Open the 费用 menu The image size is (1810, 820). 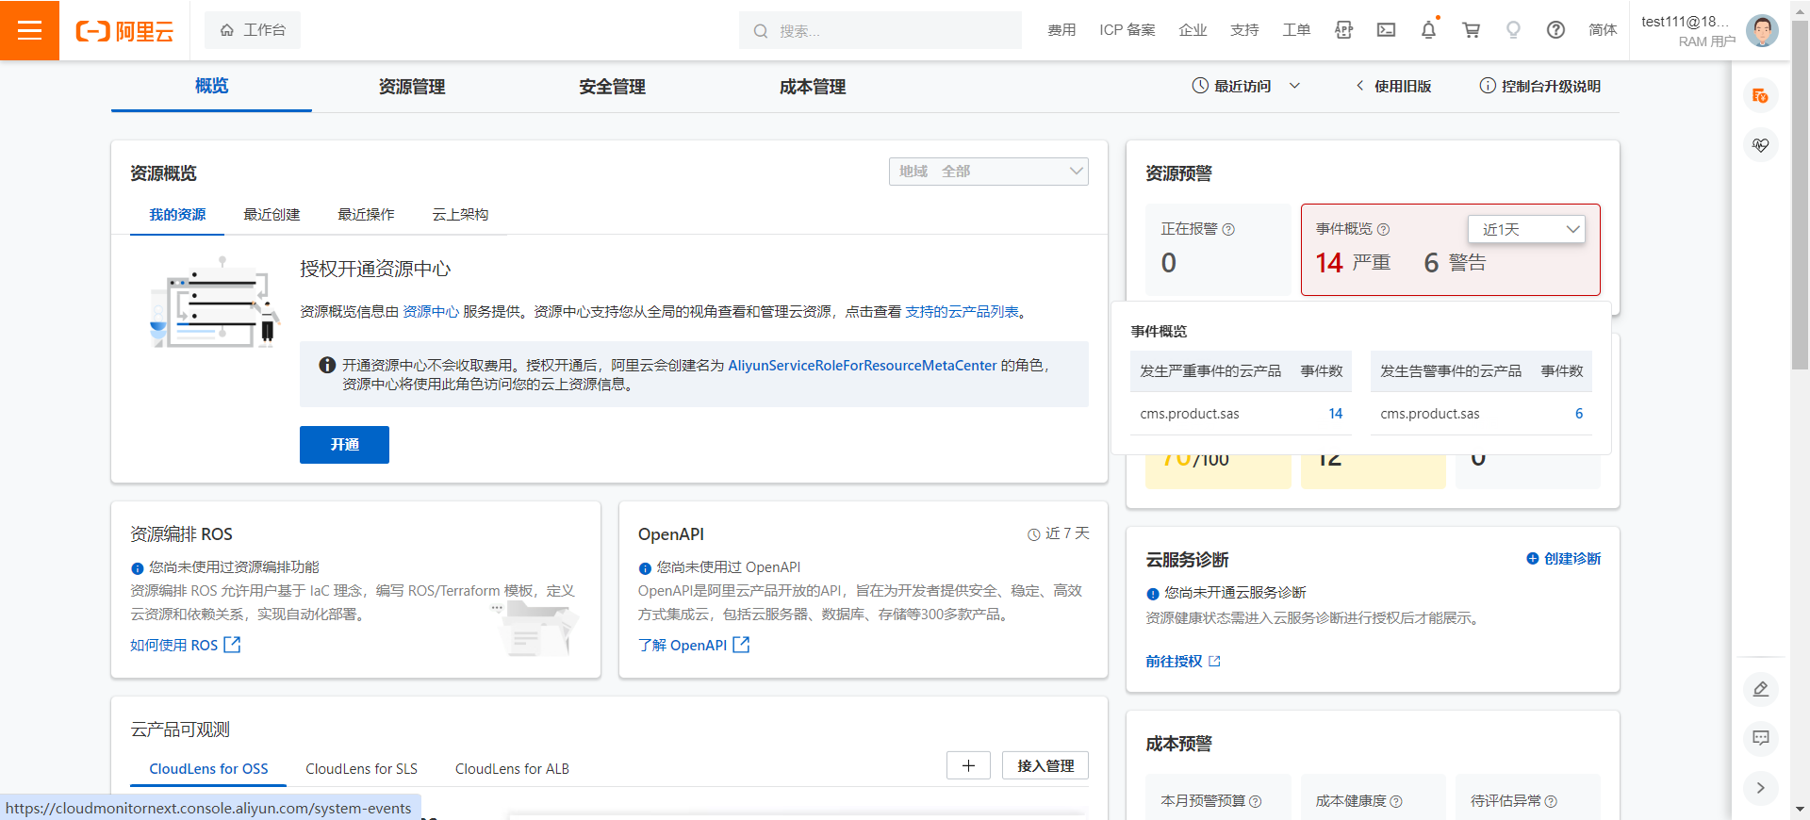[x=1061, y=30]
